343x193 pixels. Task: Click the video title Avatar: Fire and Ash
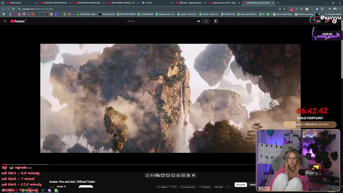72,182
